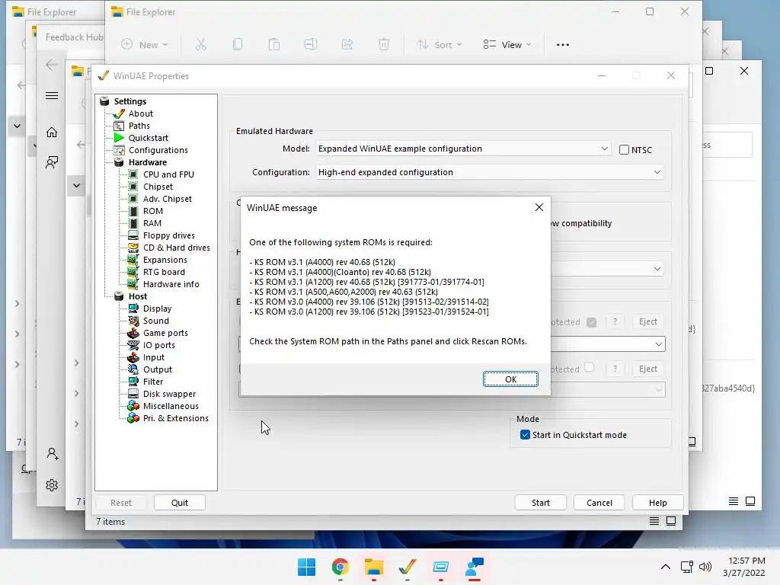Close the WinUAE message dialog

pos(539,207)
